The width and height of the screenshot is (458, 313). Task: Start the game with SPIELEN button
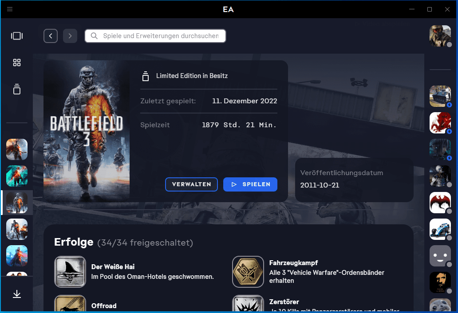pyautogui.click(x=250, y=184)
